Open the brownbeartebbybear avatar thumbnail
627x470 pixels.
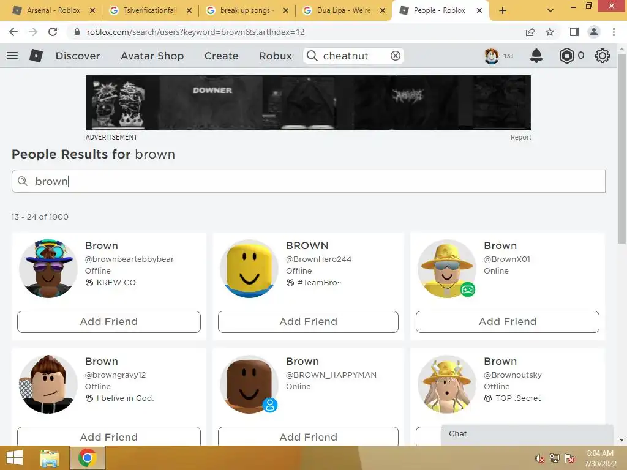[48, 269]
